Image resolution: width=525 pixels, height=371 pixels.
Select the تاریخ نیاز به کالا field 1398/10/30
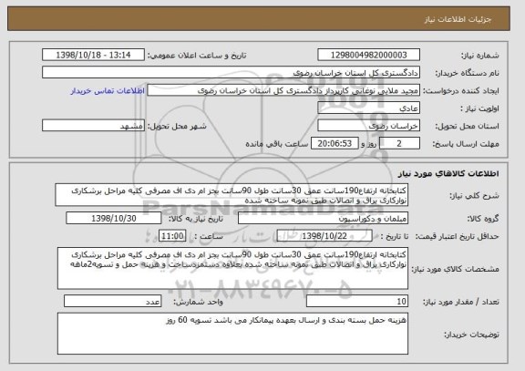(114, 219)
